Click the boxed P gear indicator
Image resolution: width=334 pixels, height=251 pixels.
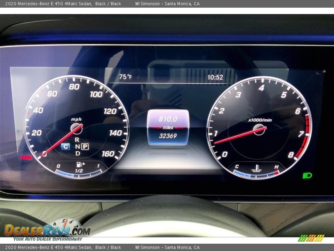click(85, 146)
